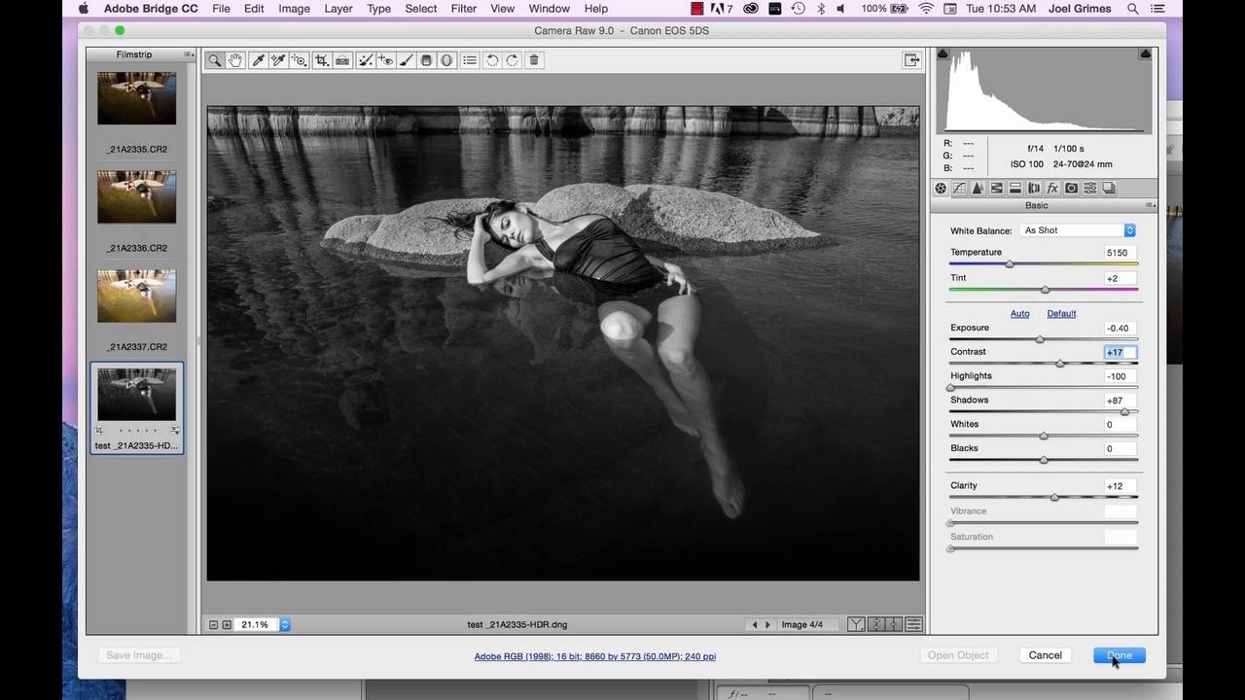Open the Basic panel flyout menu
Screen dimensions: 1245x700
[1150, 205]
